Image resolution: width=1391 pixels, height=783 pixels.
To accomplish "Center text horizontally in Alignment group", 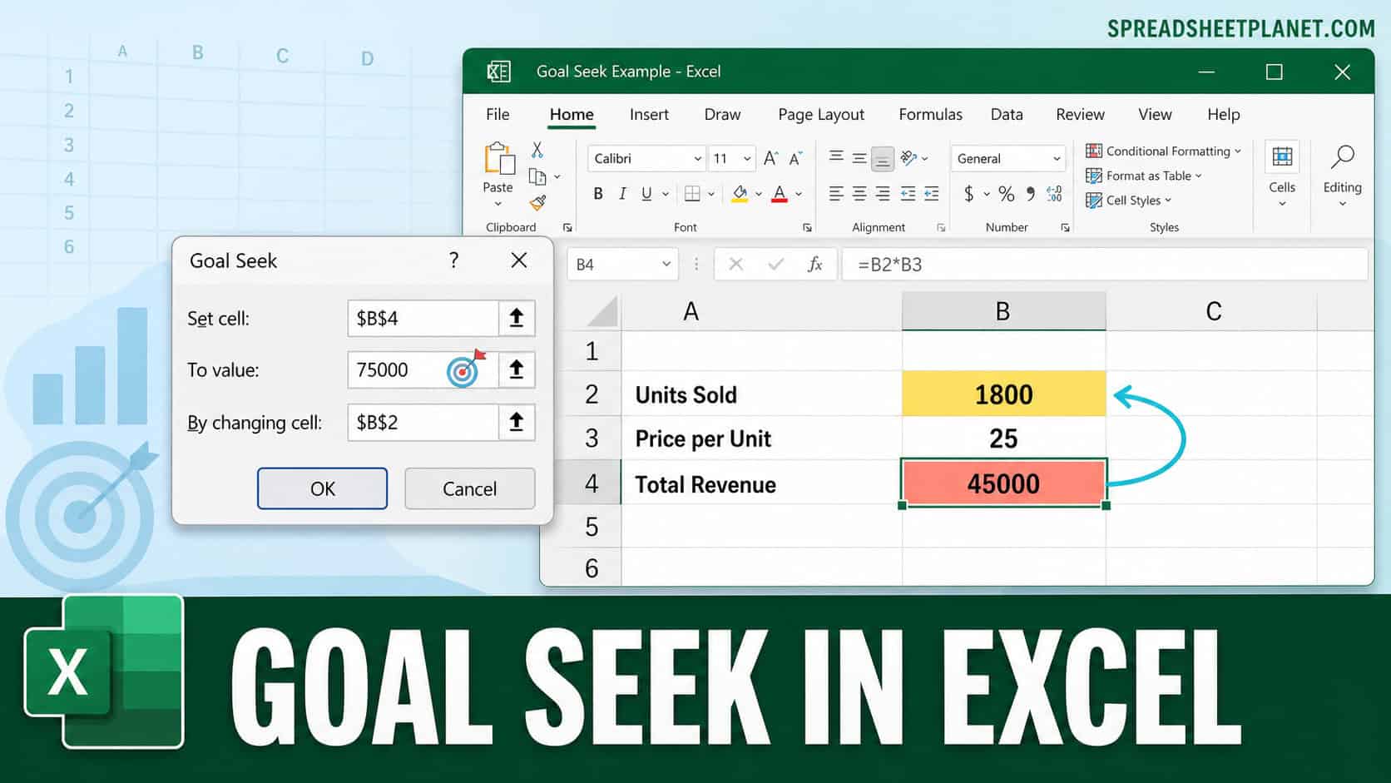I will [x=859, y=194].
